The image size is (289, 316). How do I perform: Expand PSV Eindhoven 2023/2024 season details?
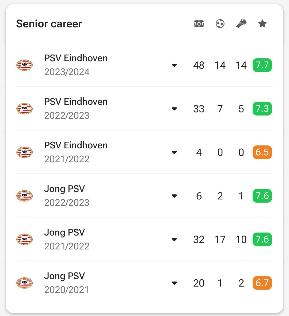click(x=174, y=65)
